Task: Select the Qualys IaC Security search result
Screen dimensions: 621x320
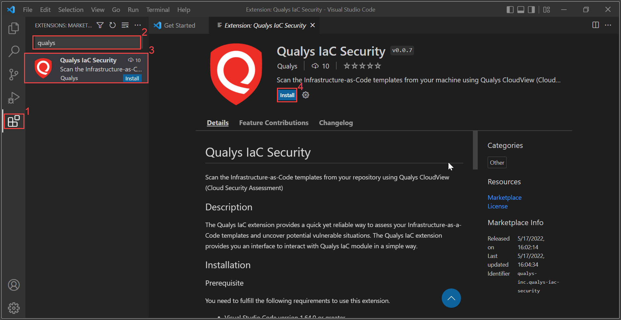Action: [86, 69]
